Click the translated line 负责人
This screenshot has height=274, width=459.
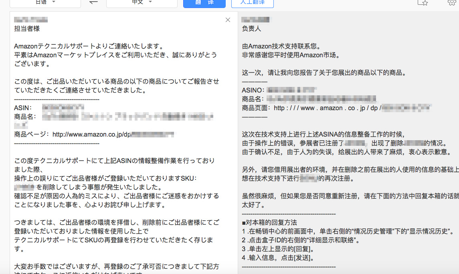(251, 29)
